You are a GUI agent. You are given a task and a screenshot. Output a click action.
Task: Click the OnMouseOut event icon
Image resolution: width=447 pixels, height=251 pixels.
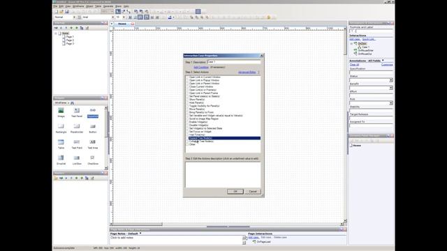coord(356,54)
